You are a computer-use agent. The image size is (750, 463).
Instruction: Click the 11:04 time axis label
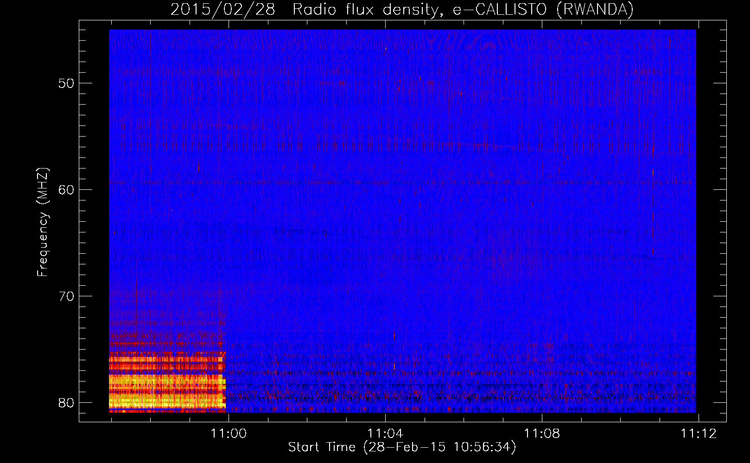click(x=385, y=433)
